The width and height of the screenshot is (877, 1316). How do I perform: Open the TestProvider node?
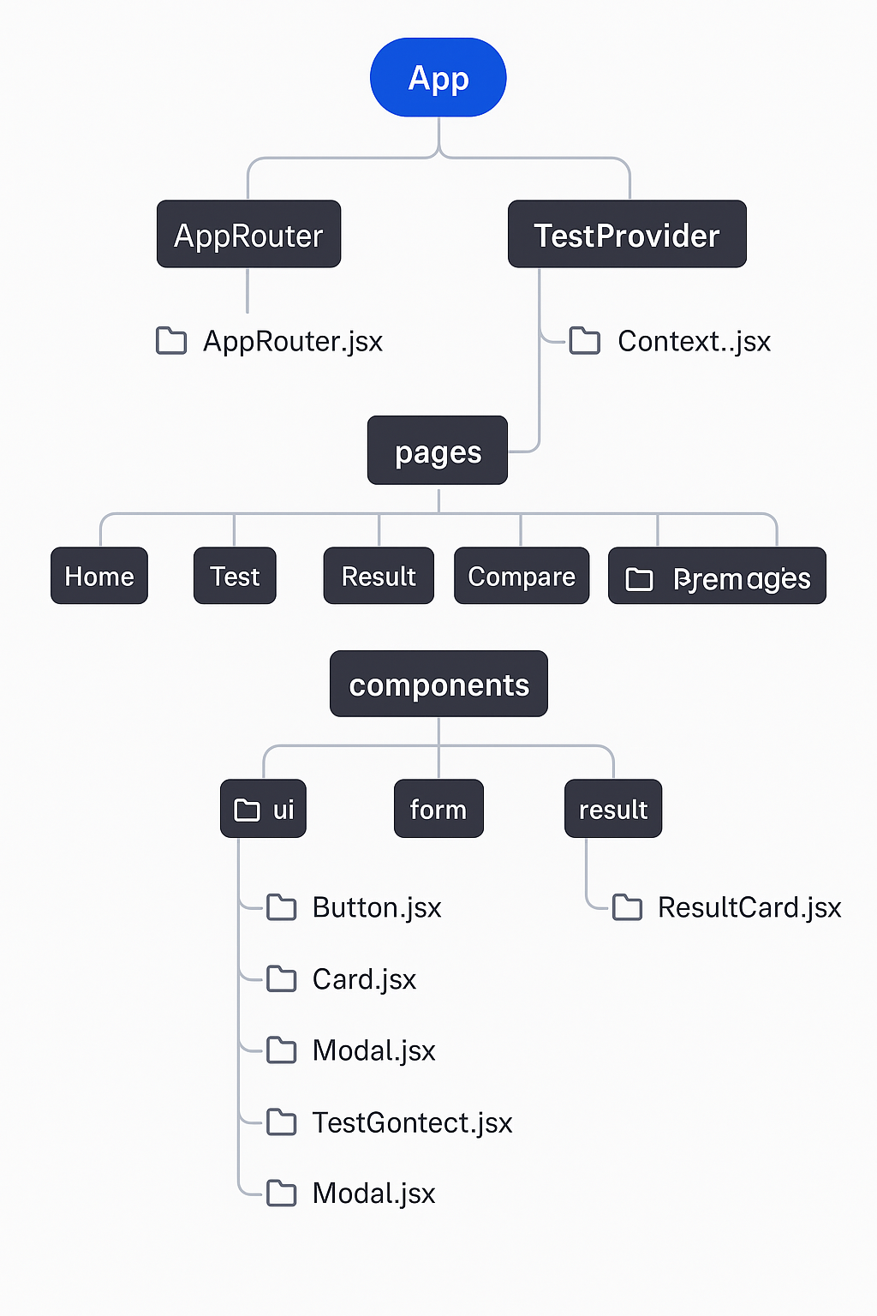(627, 234)
